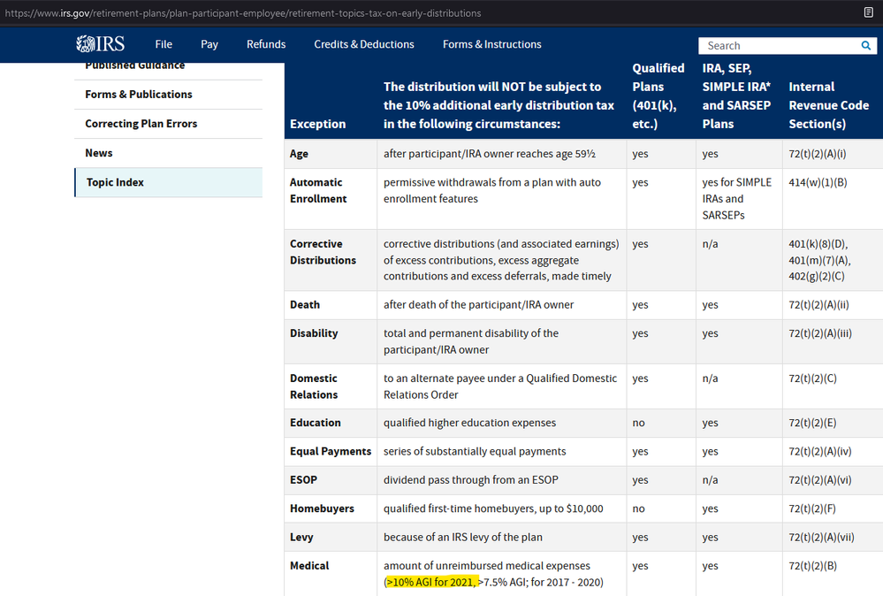The image size is (883, 596).
Task: Click 'dividend pass through from an ESOP'
Action: (x=471, y=480)
